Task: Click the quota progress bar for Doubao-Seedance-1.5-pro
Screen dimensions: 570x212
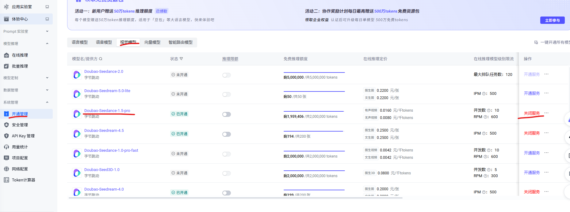Action: point(314,111)
